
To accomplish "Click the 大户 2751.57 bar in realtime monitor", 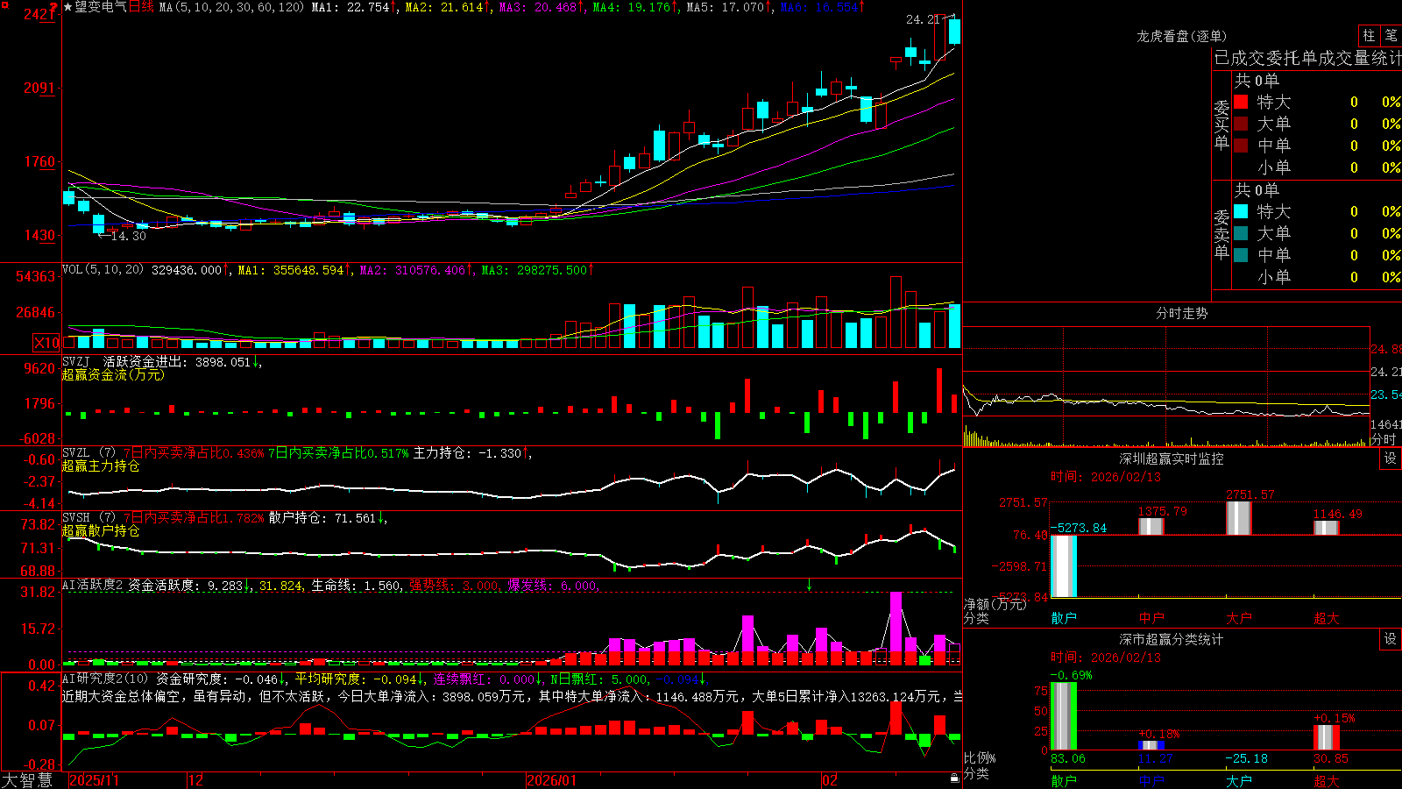I will (1239, 517).
